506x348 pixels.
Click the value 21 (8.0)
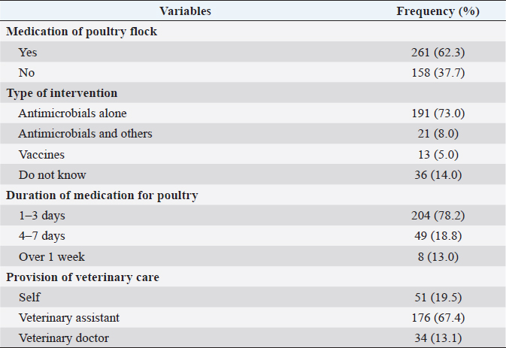(x=438, y=134)
